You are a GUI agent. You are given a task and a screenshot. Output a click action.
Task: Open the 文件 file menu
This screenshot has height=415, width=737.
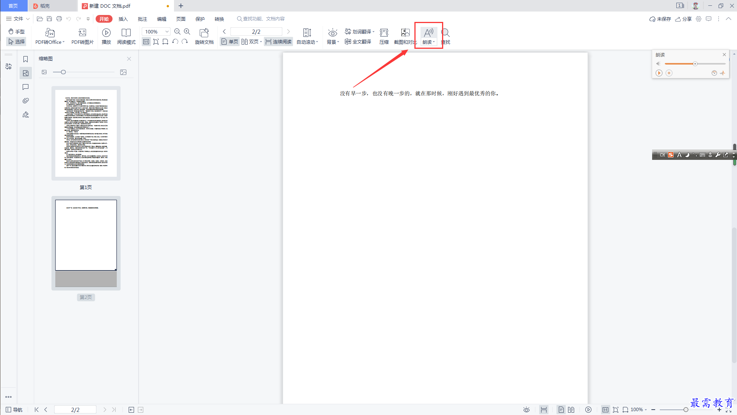(18, 18)
